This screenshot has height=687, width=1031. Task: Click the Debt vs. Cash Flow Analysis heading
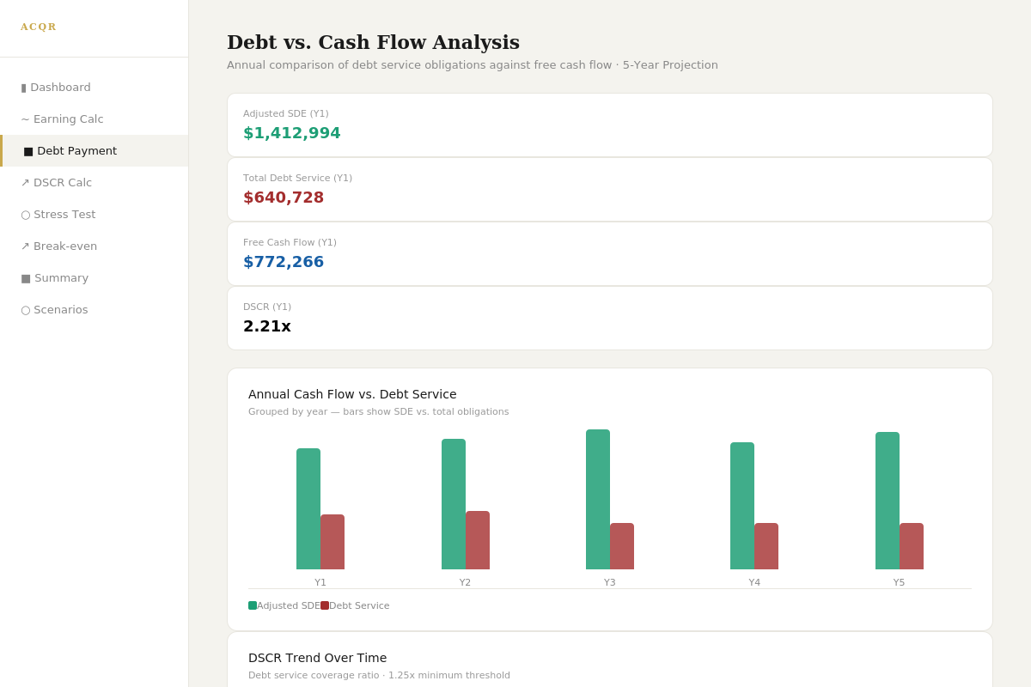373,42
